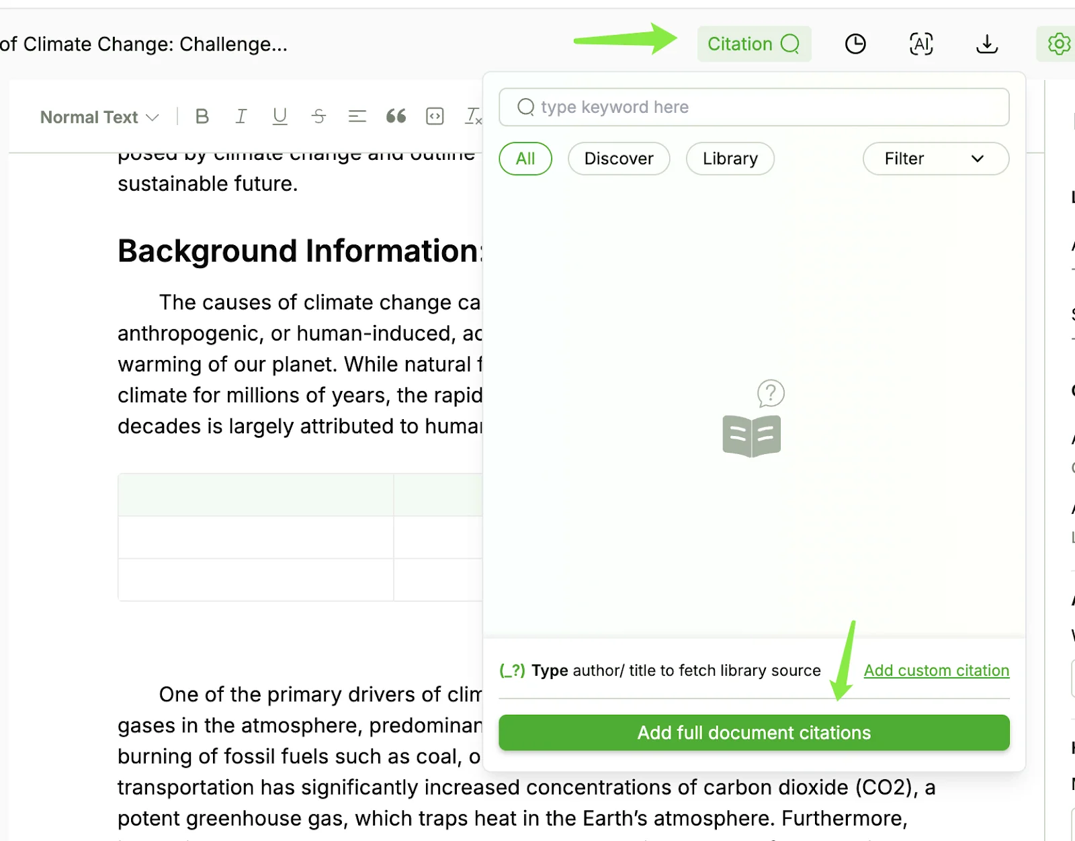Open settings via the green gear icon
This screenshot has width=1075, height=841.
tap(1058, 44)
